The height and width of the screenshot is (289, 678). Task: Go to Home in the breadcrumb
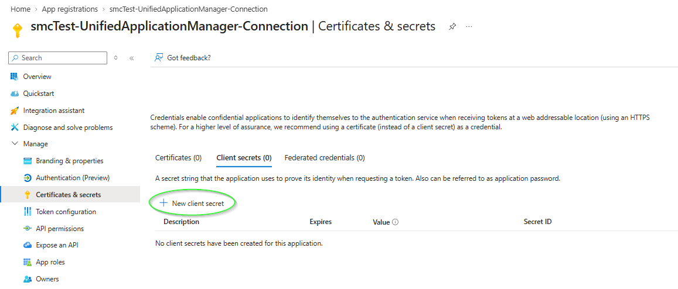[21, 9]
